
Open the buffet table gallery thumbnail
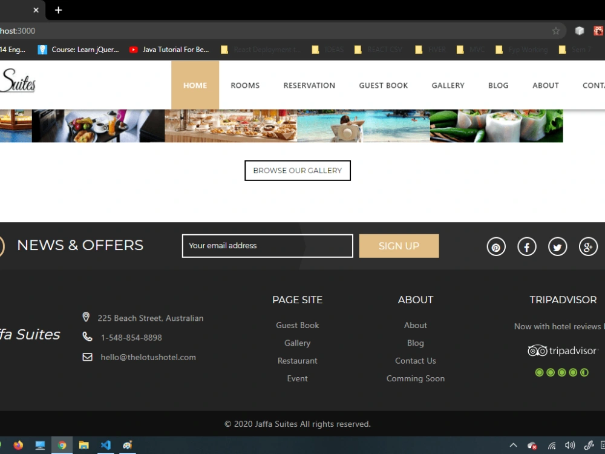tap(231, 126)
